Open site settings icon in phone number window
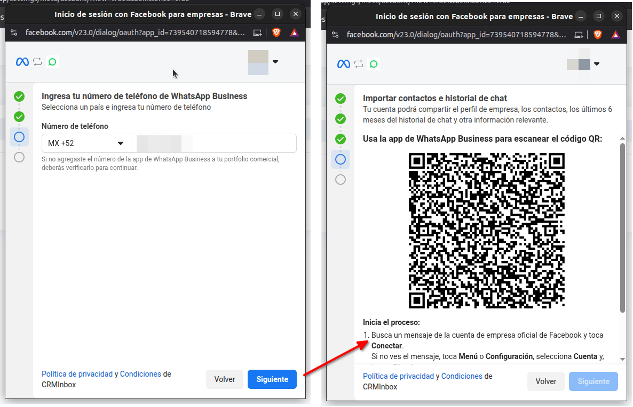 click(14, 32)
